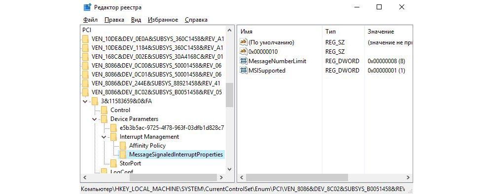Click the Control folder icon
Viewport: 493px width, 194px height.
pyautogui.click(x=105, y=110)
